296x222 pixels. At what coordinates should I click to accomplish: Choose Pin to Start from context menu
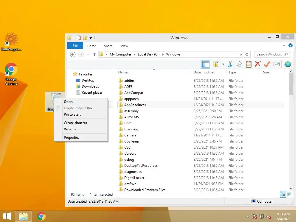[81, 114]
